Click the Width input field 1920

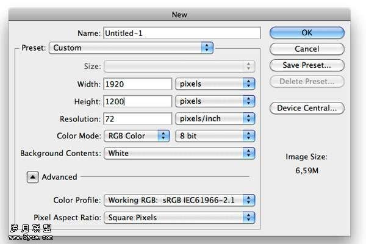[x=138, y=84]
